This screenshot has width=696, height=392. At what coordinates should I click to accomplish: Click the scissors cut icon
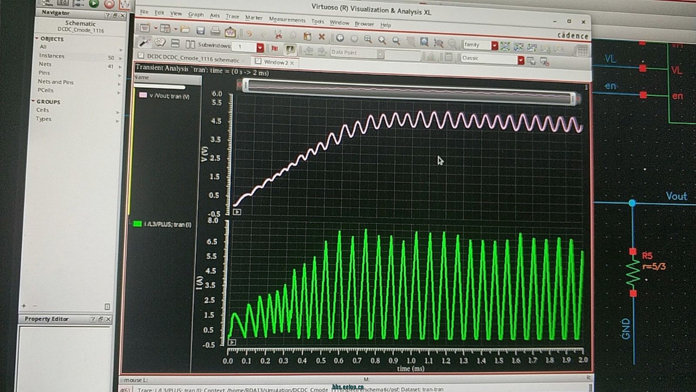point(278,34)
